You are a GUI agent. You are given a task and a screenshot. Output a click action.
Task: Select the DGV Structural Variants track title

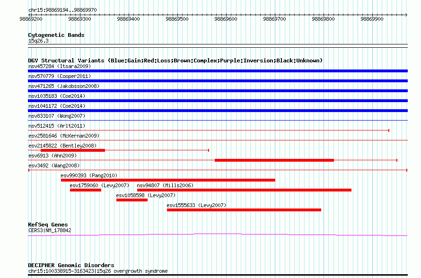(x=175, y=61)
